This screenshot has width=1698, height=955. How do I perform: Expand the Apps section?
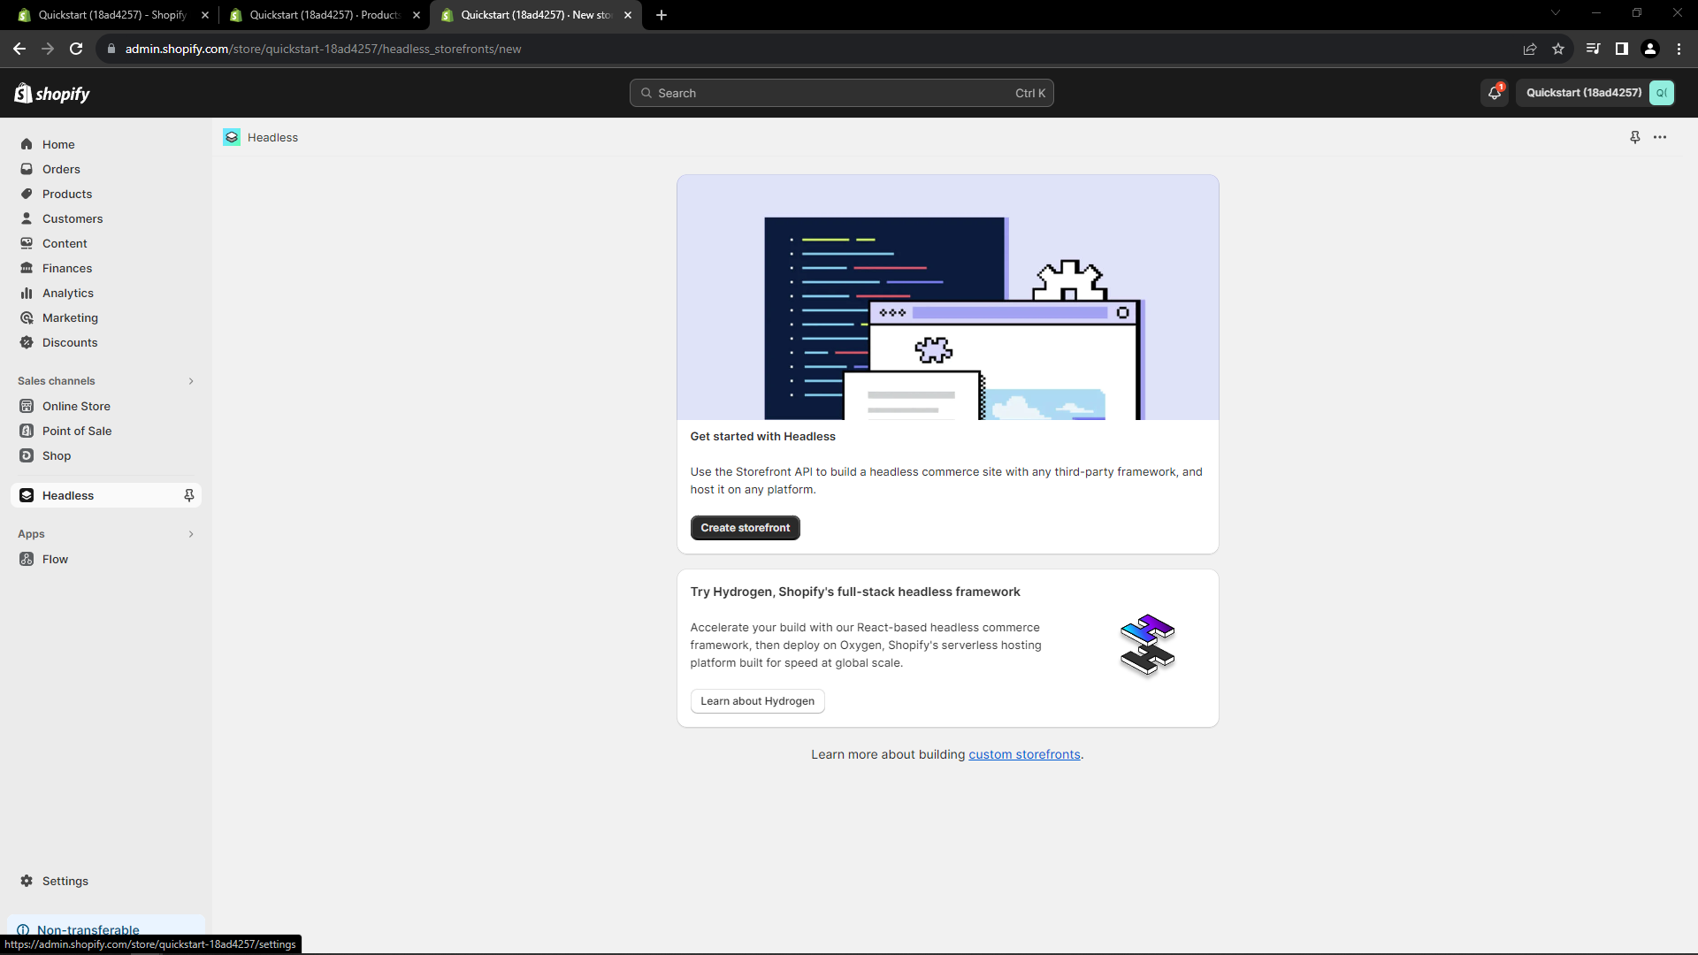click(x=191, y=534)
